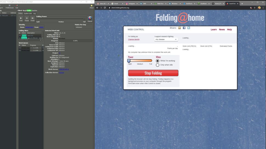Switch to the Instagram browser tab

[x=132, y=4]
